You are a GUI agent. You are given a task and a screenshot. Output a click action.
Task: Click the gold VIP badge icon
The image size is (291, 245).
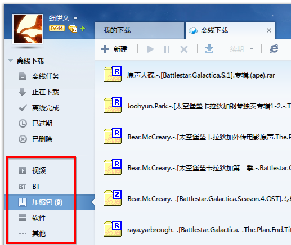[x=73, y=29]
